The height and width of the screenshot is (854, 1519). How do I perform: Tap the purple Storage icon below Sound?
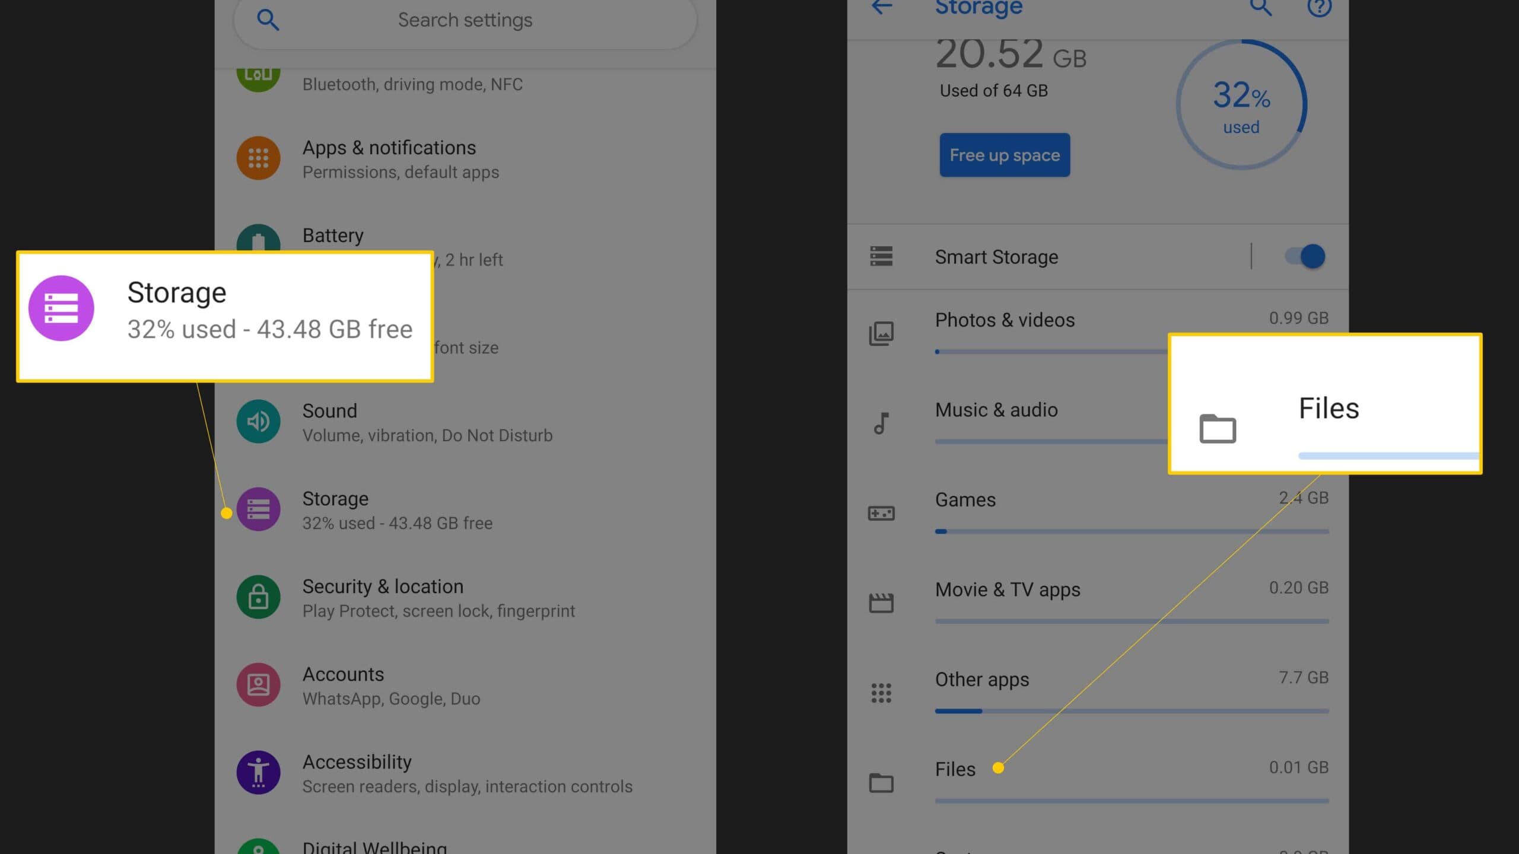(258, 509)
